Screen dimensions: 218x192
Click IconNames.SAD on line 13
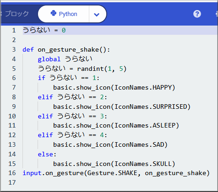(x=139, y=144)
